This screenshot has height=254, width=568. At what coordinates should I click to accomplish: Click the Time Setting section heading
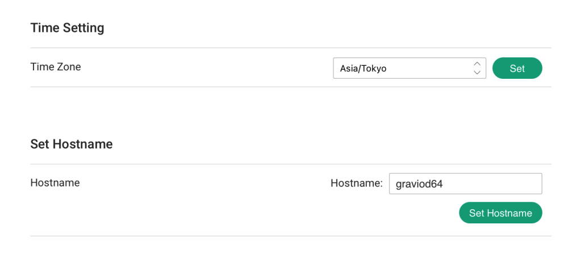pyautogui.click(x=67, y=28)
